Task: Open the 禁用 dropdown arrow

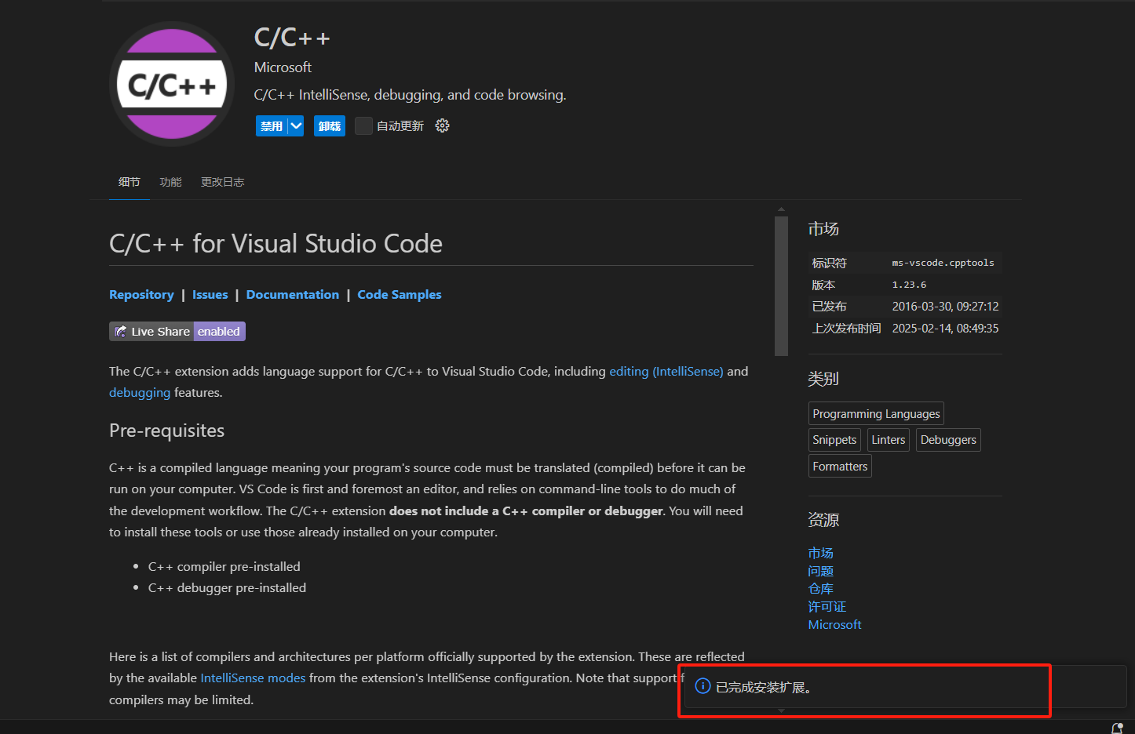Action: (296, 125)
